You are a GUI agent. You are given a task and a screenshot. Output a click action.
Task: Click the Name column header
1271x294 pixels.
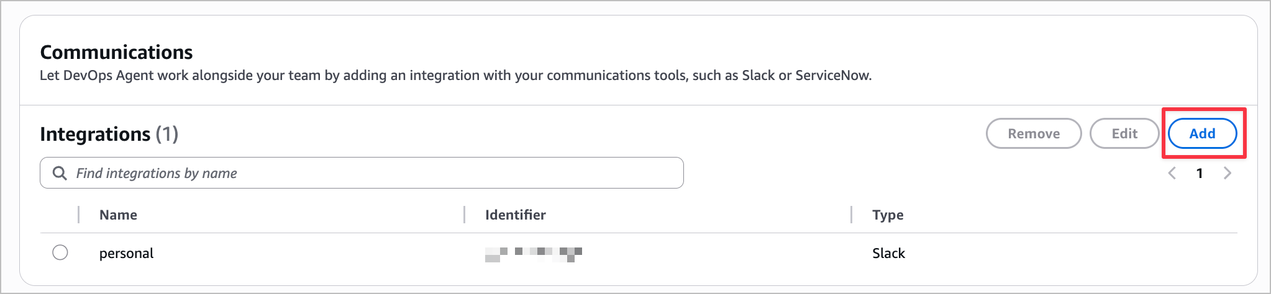pos(118,215)
